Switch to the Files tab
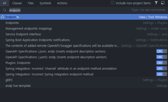Image resolution: width=168 pixels, height=102 pixels. pyautogui.click(x=31, y=3)
